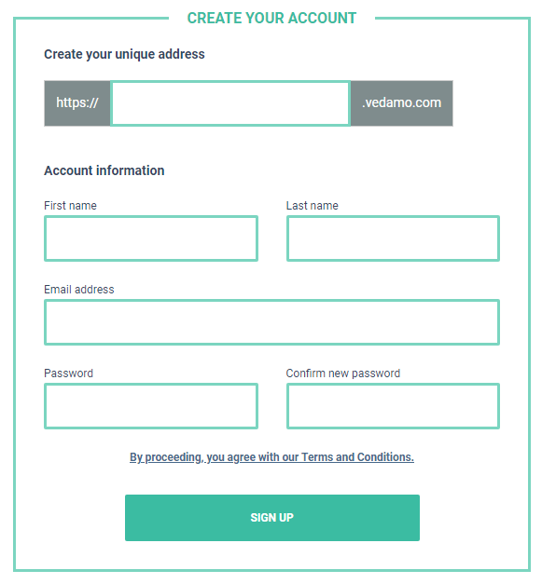Select the Email address input box
Viewport: 542px width, 584px height.
coord(271,322)
